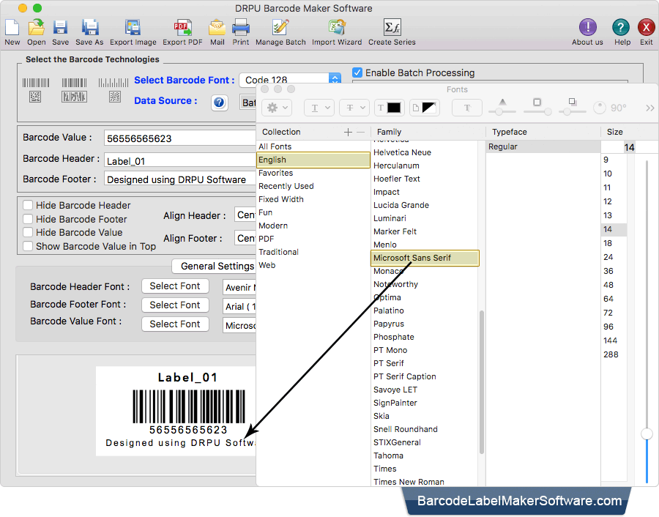The image size is (659, 517).
Task: Open the Fonts gear actions menu
Action: (x=277, y=108)
